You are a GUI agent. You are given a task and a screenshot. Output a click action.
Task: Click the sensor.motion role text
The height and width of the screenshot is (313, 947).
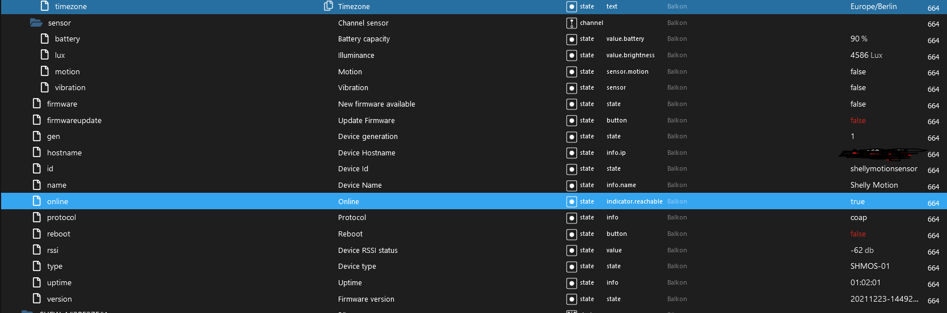point(627,71)
